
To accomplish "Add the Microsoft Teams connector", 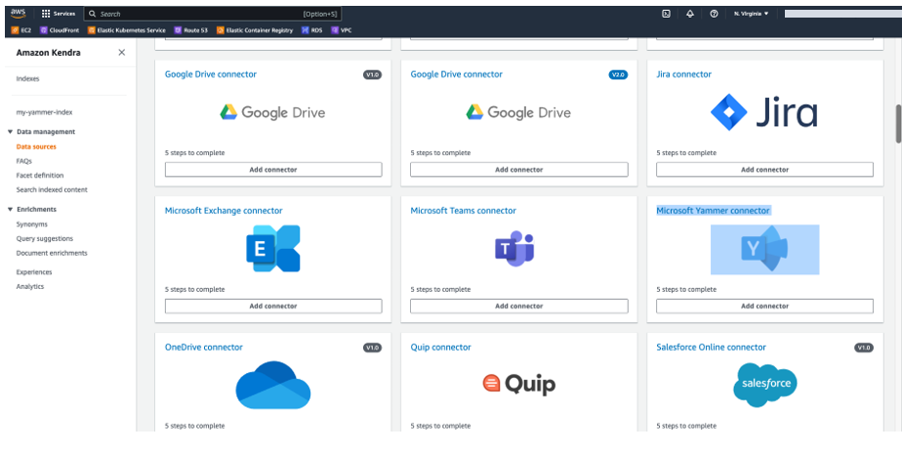I will pyautogui.click(x=519, y=307).
